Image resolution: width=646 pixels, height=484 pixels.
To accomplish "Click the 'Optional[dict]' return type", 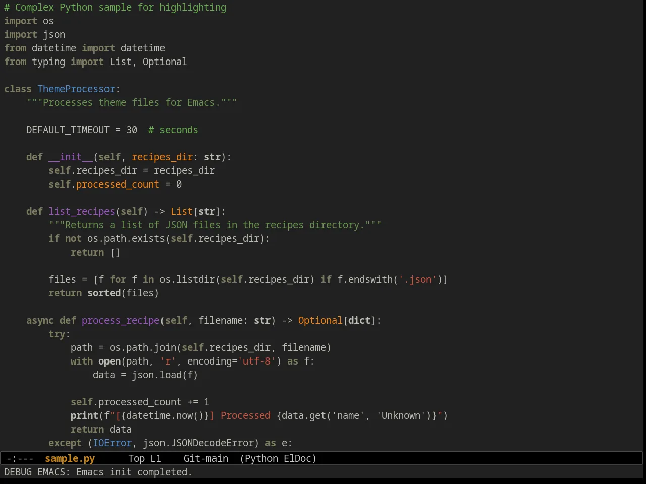I will click(337, 320).
